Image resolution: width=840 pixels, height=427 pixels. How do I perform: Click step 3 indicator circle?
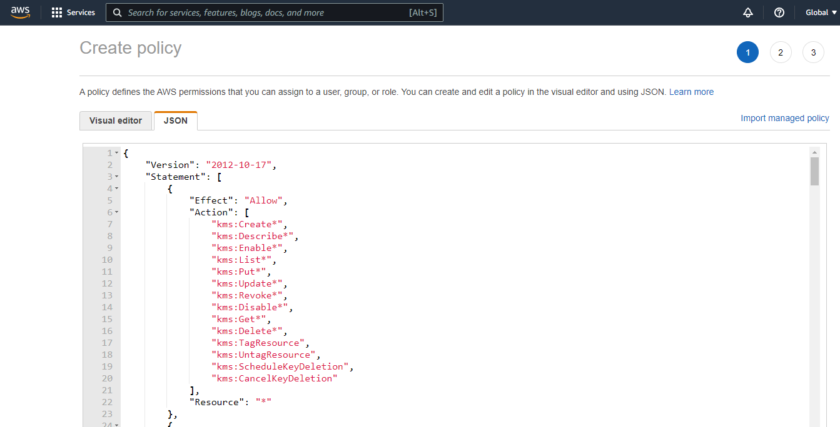813,52
